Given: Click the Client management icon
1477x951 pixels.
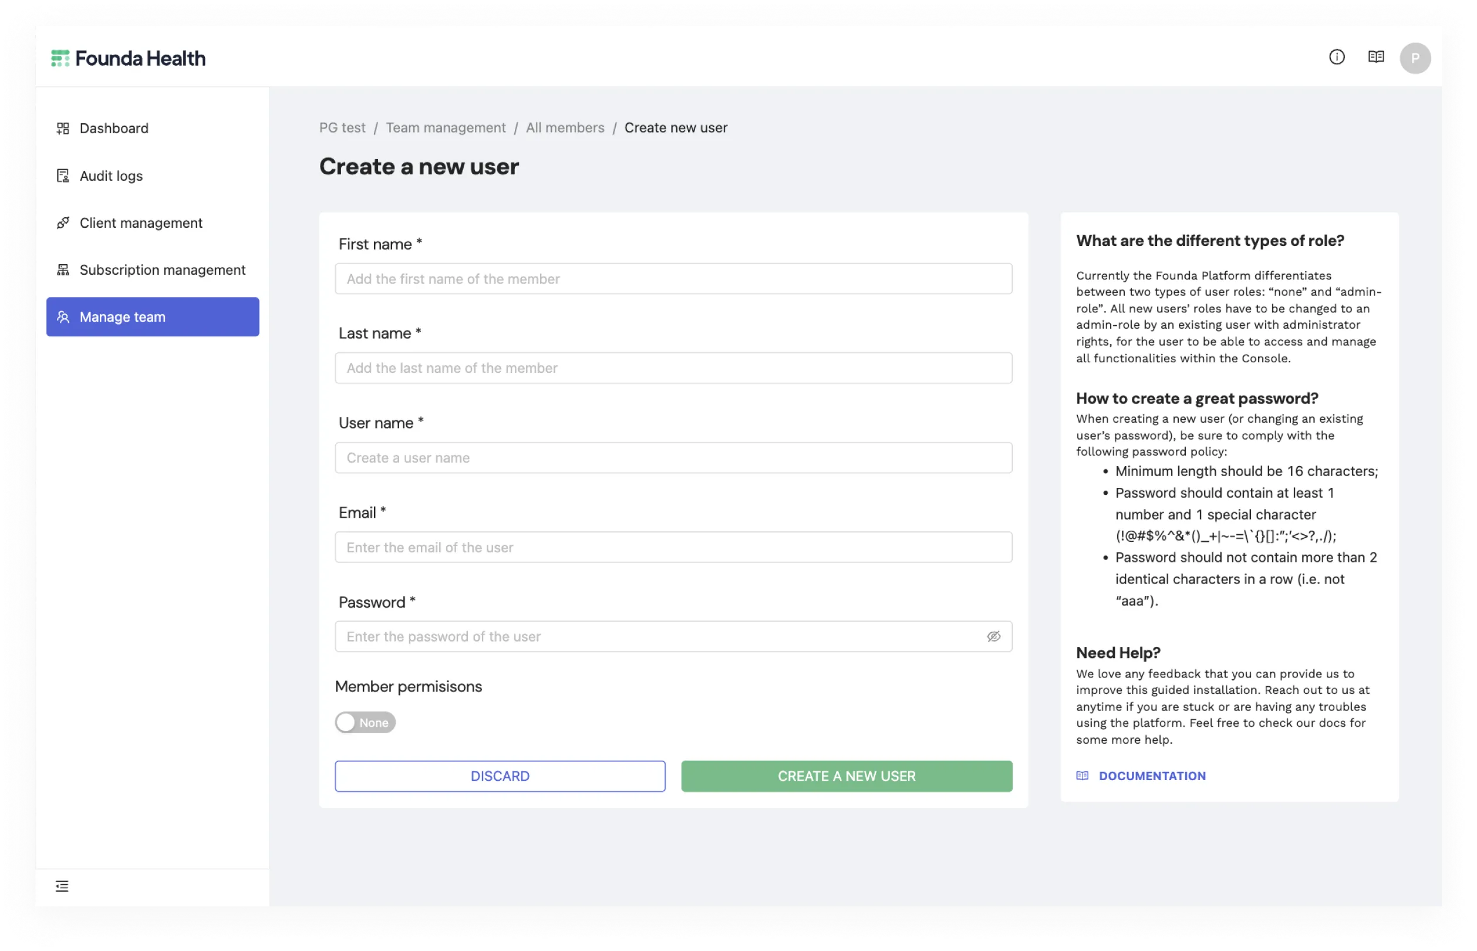Looking at the screenshot, I should 62,223.
